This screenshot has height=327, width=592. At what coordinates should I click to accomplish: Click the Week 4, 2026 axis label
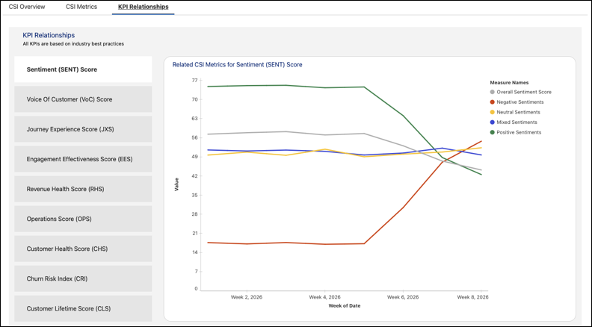324,297
